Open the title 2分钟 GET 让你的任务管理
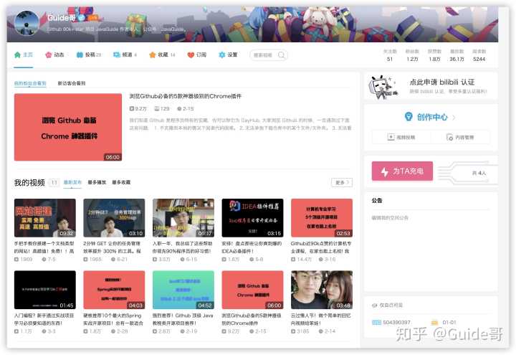Viewport: 516px width, 355px height. pos(112,247)
